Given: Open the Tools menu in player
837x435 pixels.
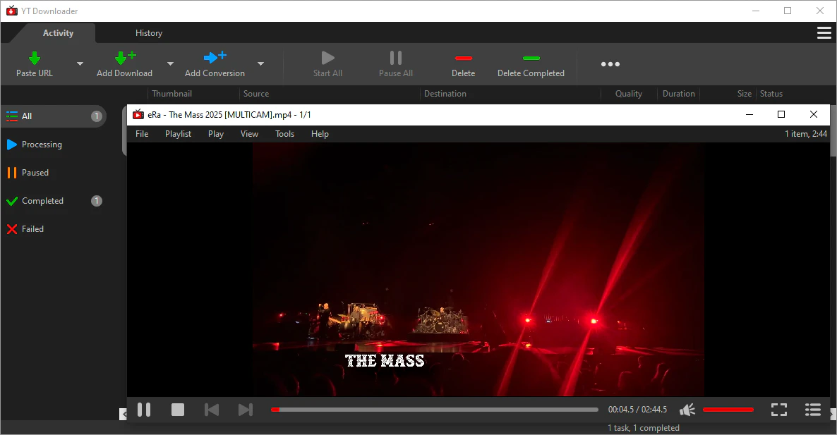Looking at the screenshot, I should pyautogui.click(x=284, y=134).
